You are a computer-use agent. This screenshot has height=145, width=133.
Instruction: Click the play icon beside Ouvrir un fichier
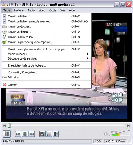pos(4,16)
